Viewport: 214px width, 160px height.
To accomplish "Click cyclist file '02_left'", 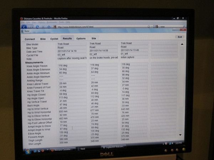I will point(93,54).
